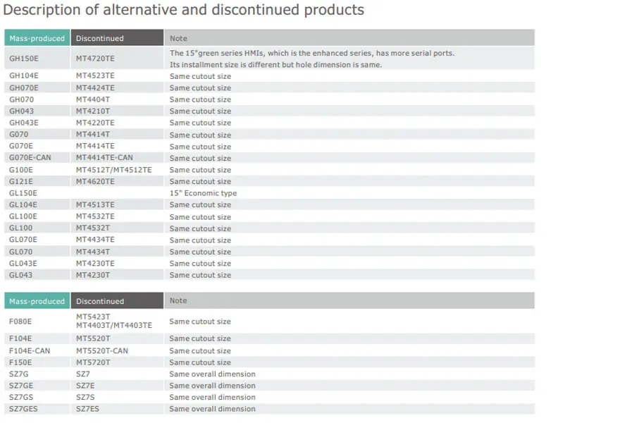Click the page title about alternative and discontinued products
620x423 pixels.
[184, 10]
